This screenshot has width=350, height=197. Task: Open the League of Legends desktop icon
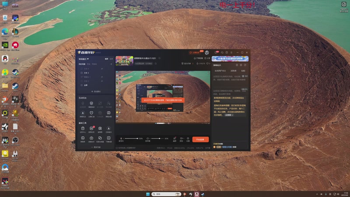[x=15, y=32]
